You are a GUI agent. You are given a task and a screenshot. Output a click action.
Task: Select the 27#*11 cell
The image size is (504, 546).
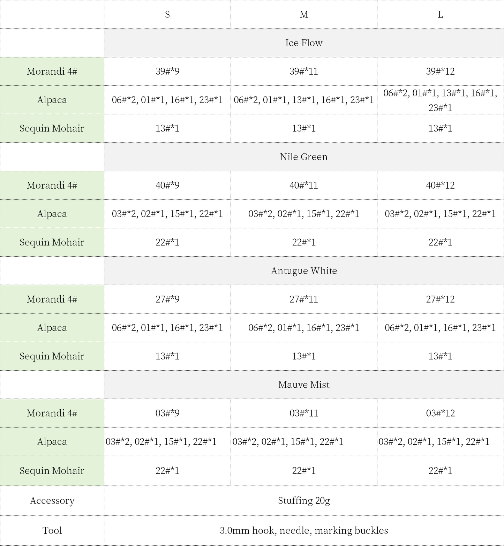click(x=304, y=299)
